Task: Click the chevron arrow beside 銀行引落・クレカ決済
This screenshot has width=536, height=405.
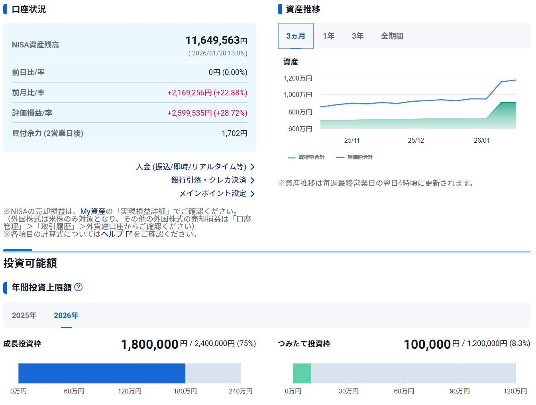Action: coord(252,180)
